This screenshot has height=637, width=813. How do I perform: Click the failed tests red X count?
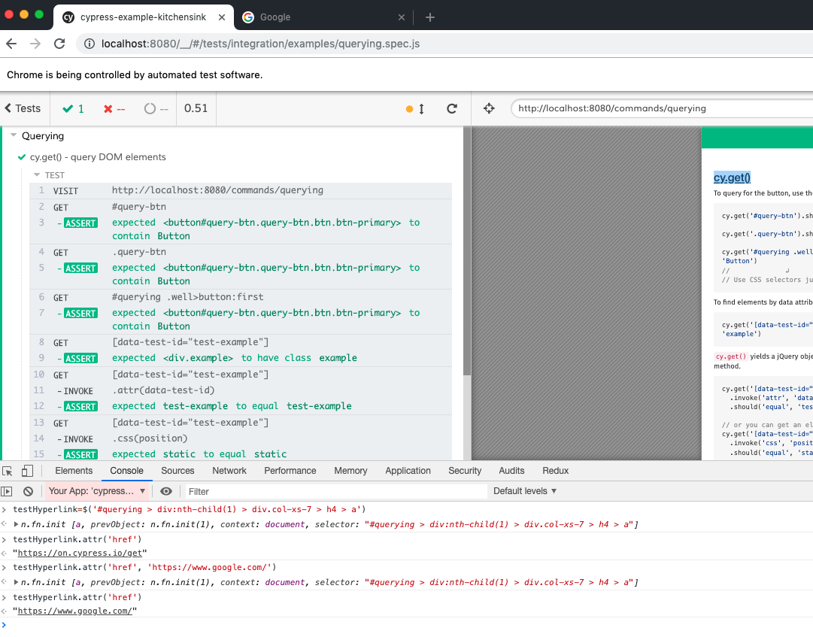(x=114, y=109)
